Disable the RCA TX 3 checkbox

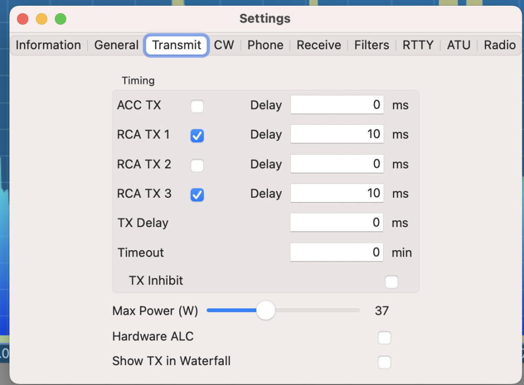[x=197, y=195]
